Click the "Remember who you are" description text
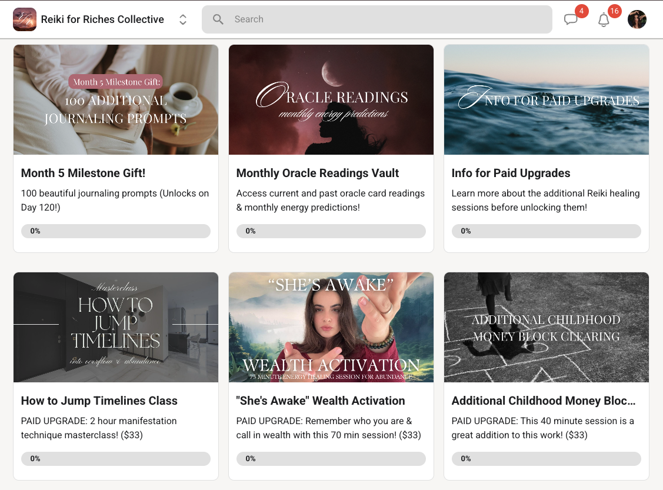The height and width of the screenshot is (490, 663). [x=328, y=428]
